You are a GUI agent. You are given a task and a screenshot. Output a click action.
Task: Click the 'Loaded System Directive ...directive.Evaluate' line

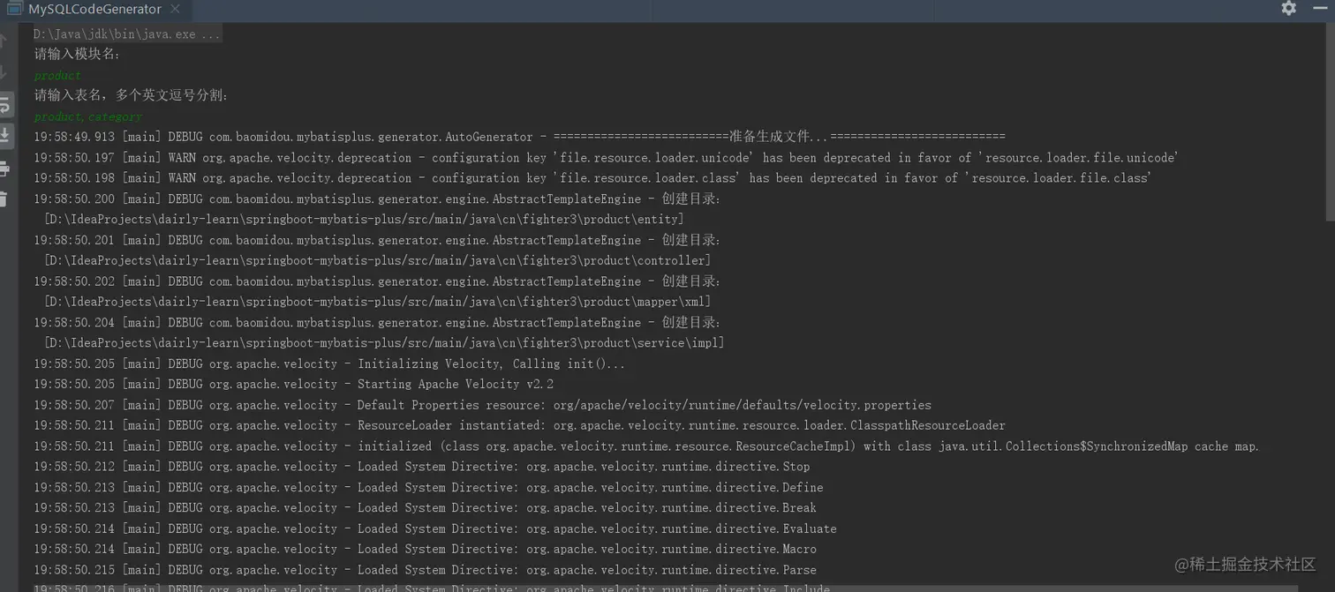pyautogui.click(x=435, y=528)
